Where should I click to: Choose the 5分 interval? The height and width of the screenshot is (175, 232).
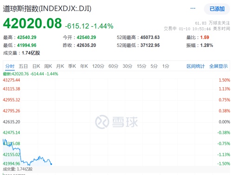154,66
